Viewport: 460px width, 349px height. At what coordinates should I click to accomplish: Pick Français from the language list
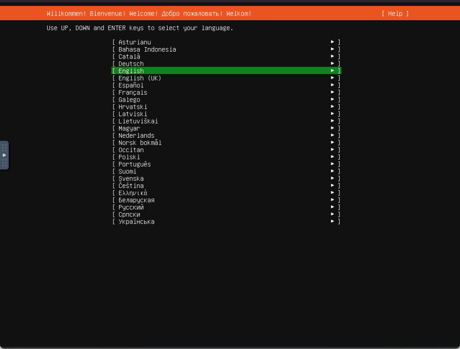point(133,92)
